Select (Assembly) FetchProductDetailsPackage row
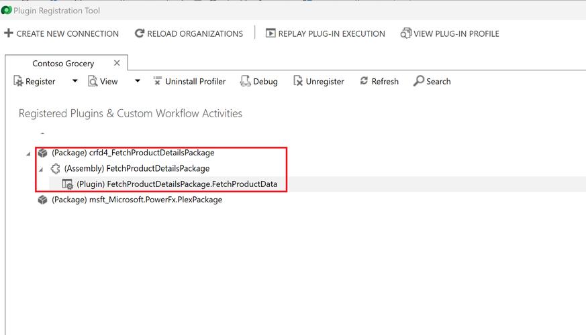 click(x=137, y=168)
